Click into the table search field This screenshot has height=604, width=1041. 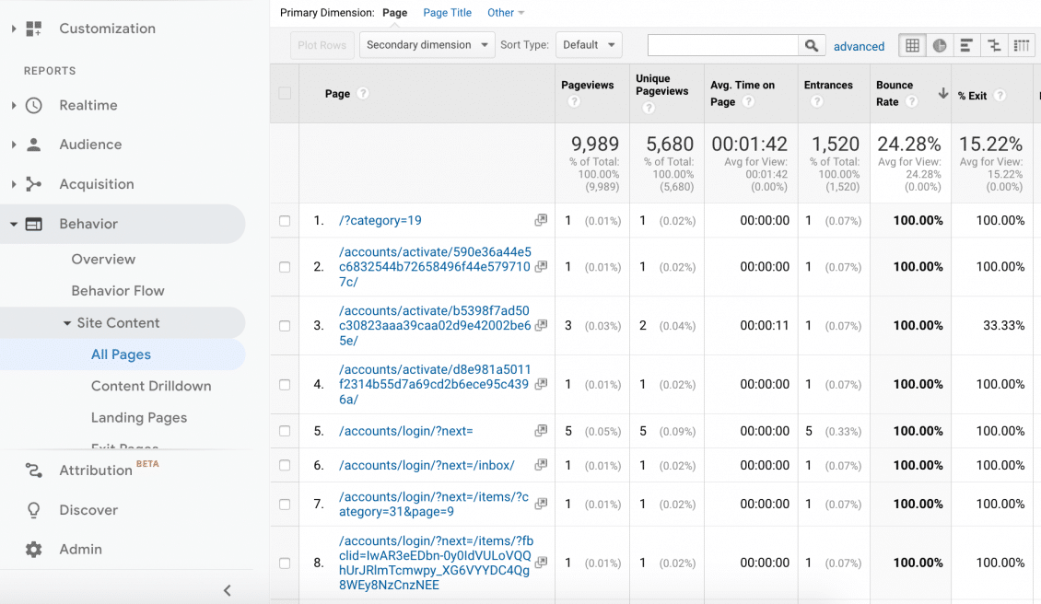pos(722,45)
